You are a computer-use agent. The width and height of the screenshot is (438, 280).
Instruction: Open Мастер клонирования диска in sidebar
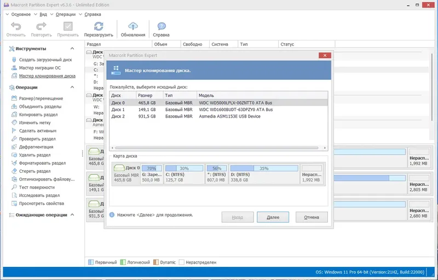tap(47, 76)
